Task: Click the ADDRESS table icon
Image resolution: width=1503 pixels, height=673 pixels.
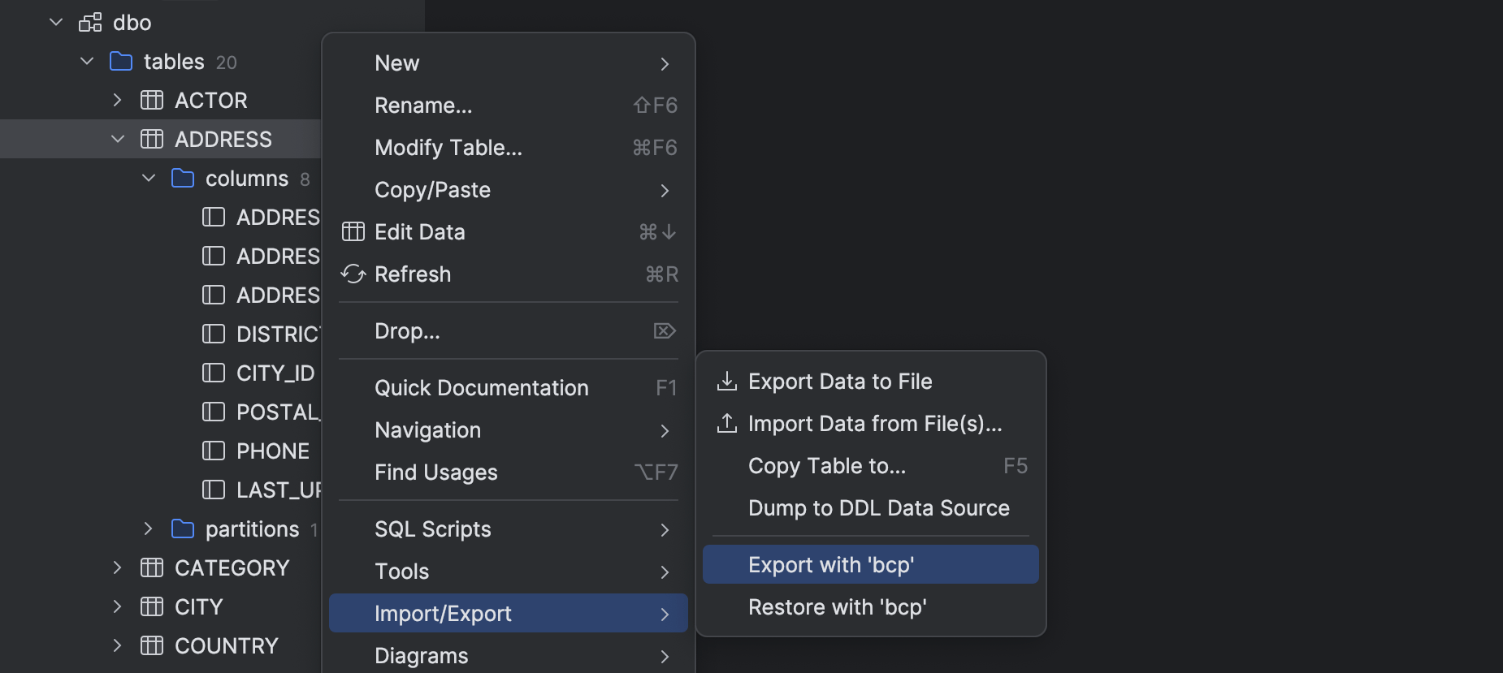Action: coord(152,140)
